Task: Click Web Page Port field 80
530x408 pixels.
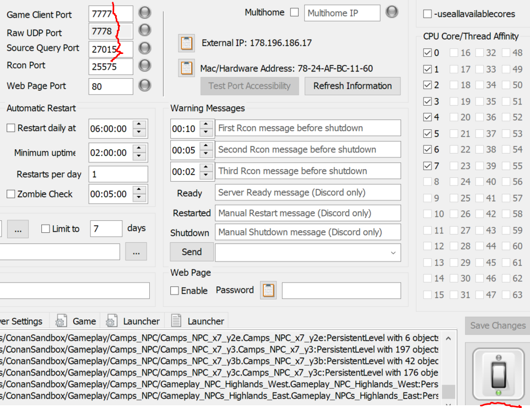Action: coord(111,86)
